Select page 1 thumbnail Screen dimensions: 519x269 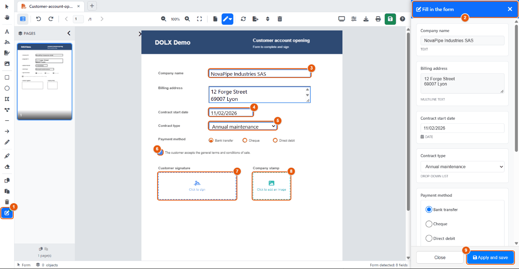pos(45,81)
